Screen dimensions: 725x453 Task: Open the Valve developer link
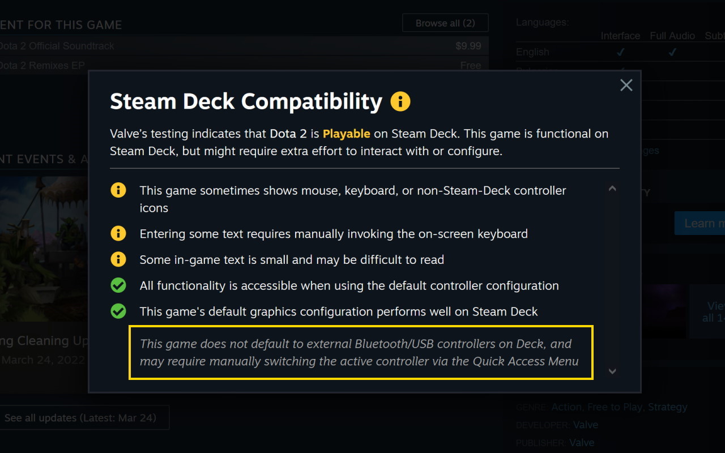(585, 425)
